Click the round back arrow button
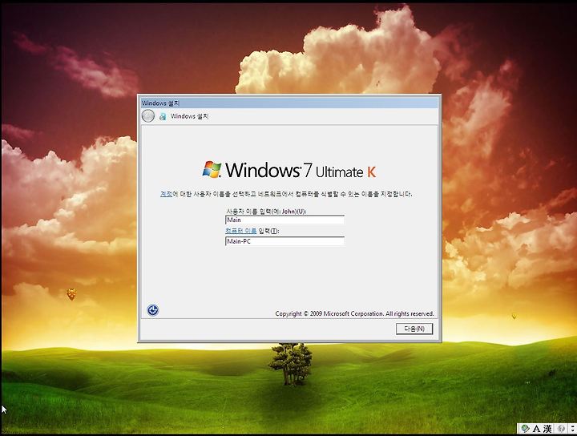The image size is (577, 436). point(148,116)
